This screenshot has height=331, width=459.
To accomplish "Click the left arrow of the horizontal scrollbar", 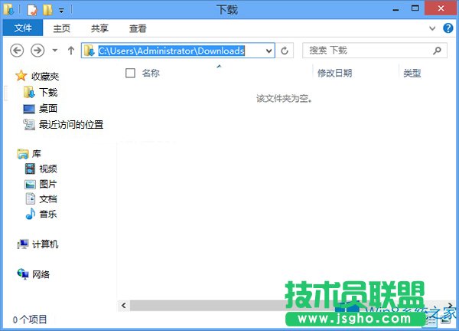I will 123,306.
